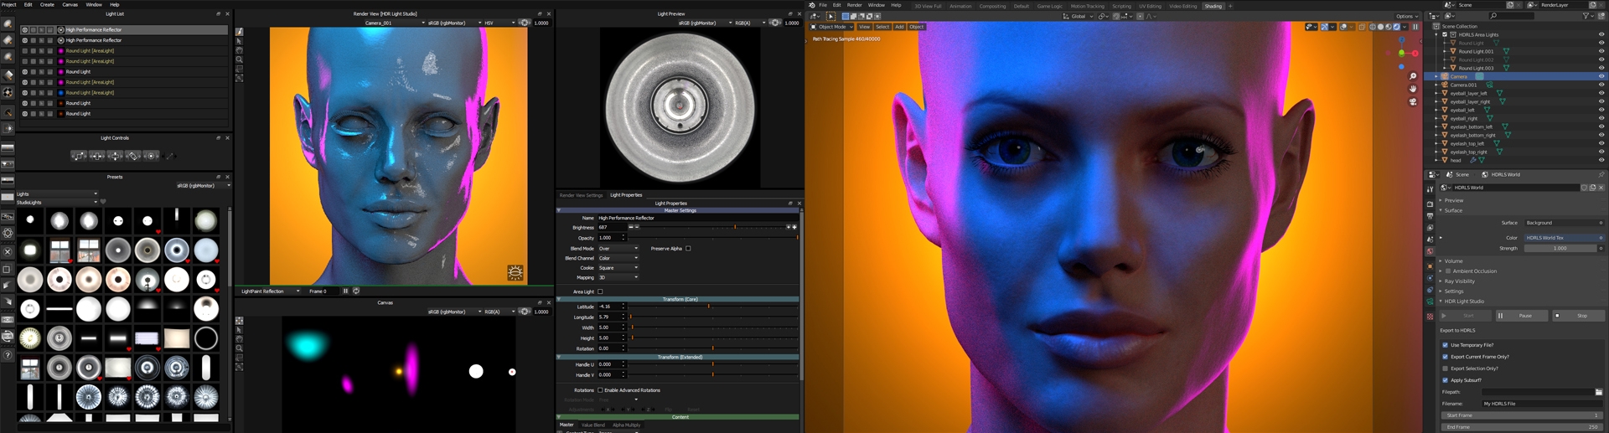The height and width of the screenshot is (433, 1609).
Task: Click the second Light Controls icon
Action: [97, 156]
